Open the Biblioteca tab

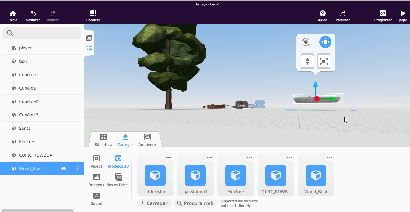[103, 140]
